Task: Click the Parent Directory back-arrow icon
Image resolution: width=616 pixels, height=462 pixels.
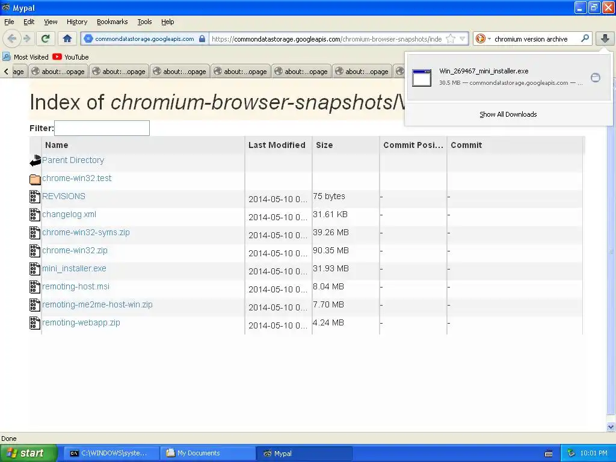Action: point(35,160)
